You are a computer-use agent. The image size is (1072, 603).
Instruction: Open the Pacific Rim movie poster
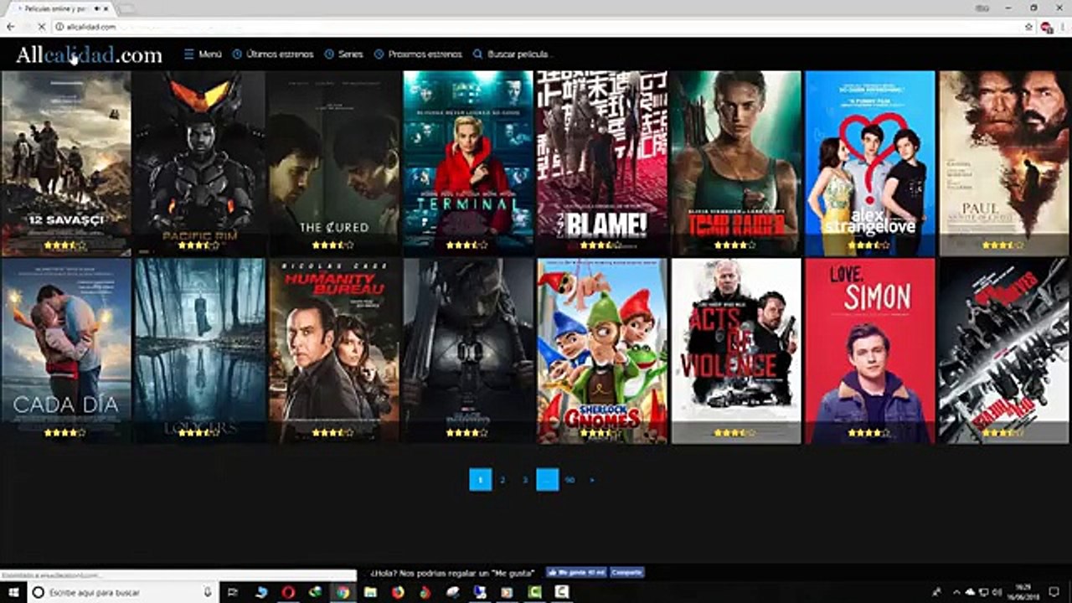click(x=199, y=163)
